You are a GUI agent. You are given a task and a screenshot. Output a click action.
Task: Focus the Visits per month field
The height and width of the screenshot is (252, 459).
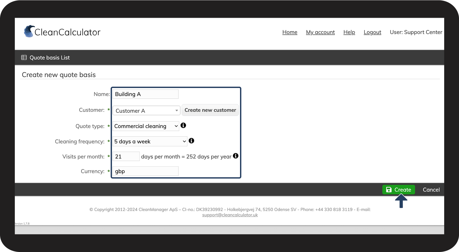[126, 156]
